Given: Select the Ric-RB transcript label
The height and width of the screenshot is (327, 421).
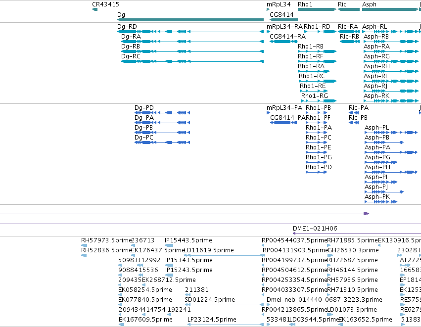Looking at the screenshot, I should [349, 37].
